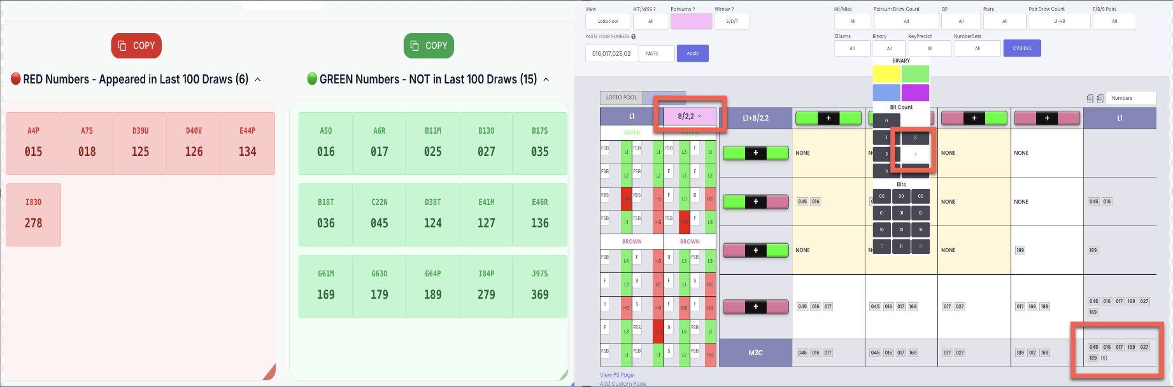Screen dimensions: 1173x387
Task: Open the View PS Page link
Action: tap(616, 375)
